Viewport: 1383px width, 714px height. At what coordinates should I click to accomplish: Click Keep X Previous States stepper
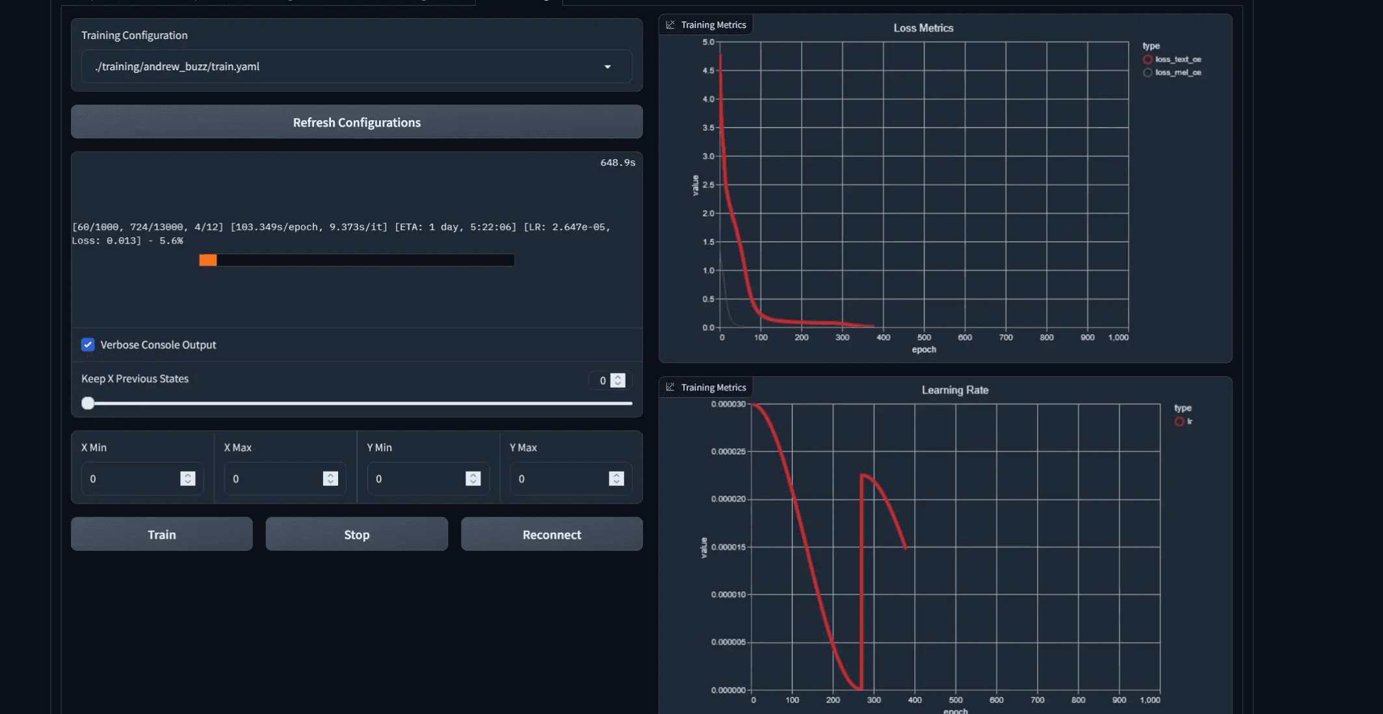pos(618,381)
